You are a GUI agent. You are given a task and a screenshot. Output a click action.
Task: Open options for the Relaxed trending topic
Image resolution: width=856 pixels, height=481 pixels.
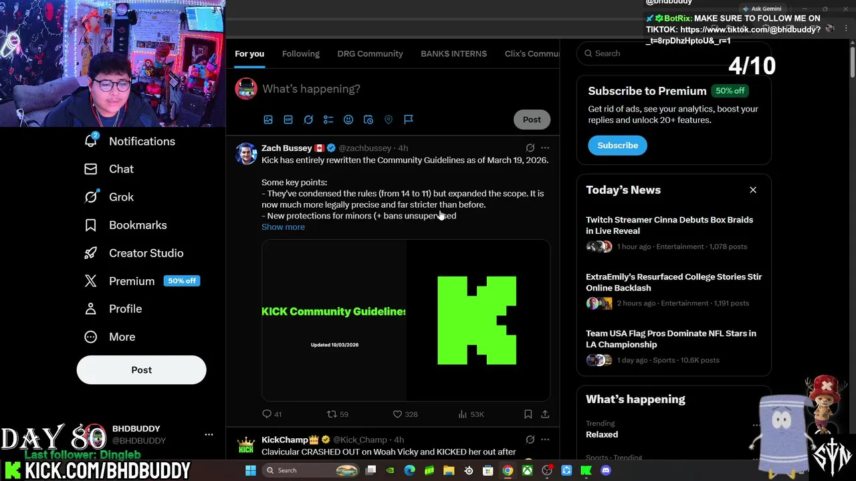point(756,425)
